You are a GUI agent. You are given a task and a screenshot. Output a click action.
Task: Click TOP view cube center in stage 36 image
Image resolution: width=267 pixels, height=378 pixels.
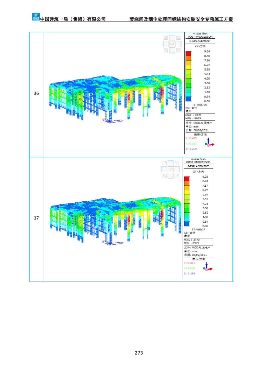(172, 44)
